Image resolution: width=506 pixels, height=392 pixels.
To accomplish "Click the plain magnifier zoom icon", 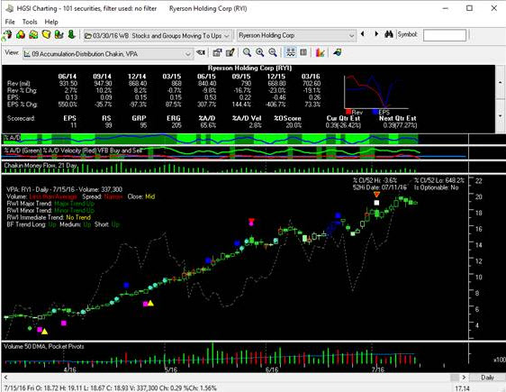I will (248, 52).
